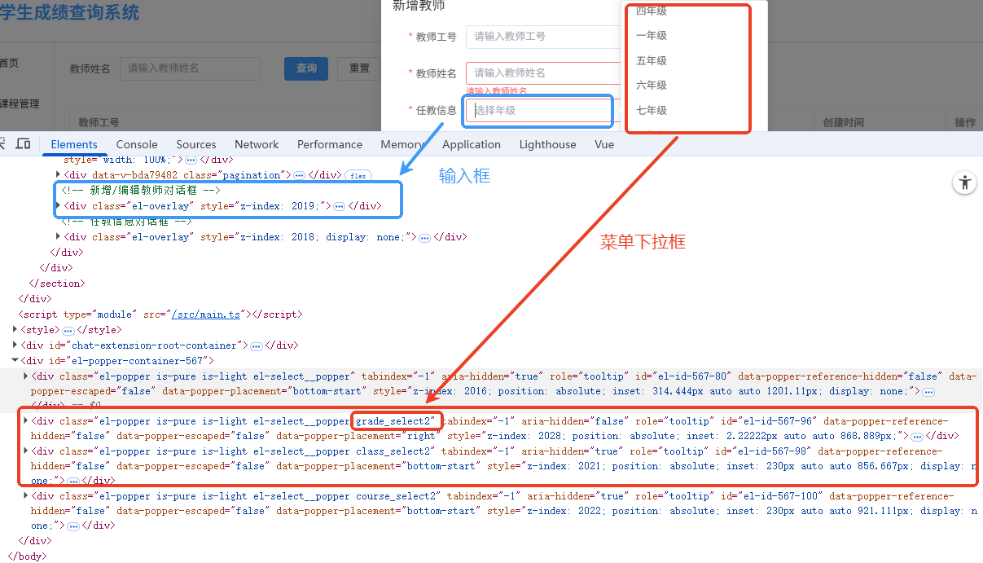Screen dimensions: 983x563
Task: Open the accessibility floating button
Action: 964,183
